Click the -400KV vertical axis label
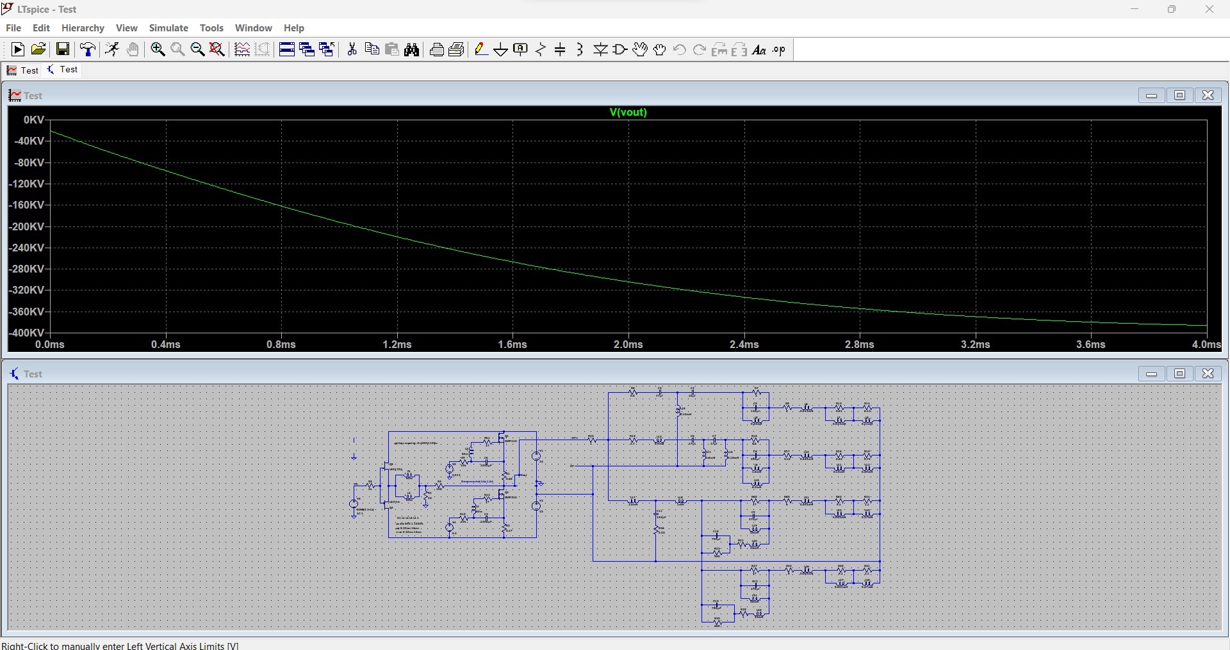The image size is (1230, 650). pos(26,333)
